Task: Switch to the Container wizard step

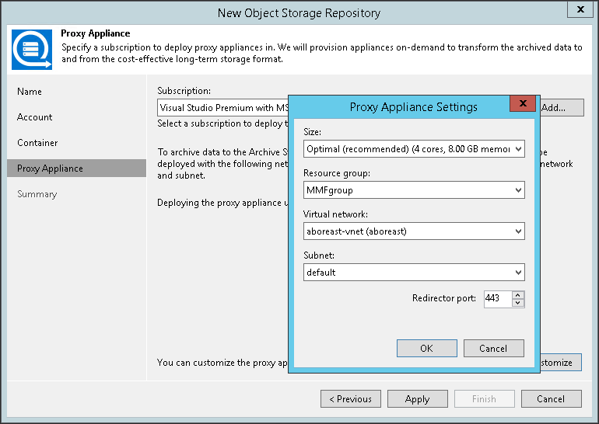Action: [x=37, y=143]
